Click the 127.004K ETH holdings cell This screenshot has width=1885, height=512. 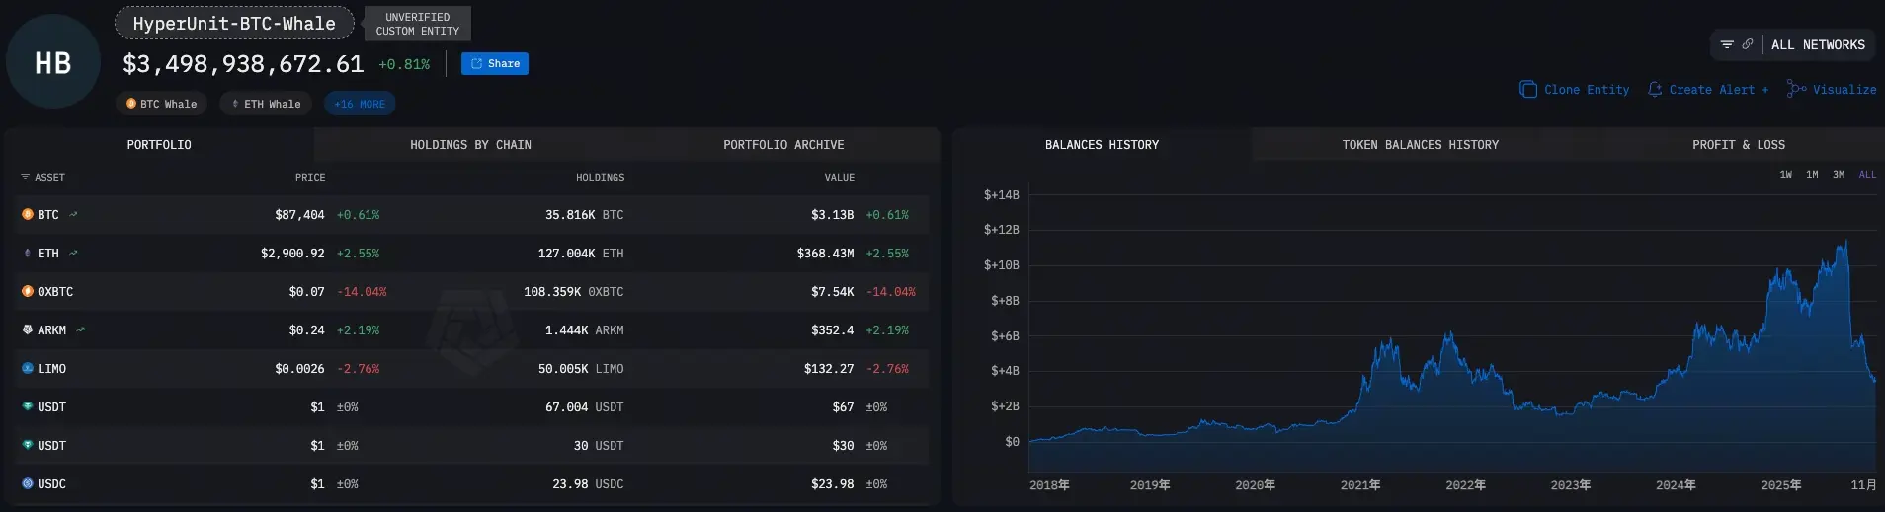[581, 253]
